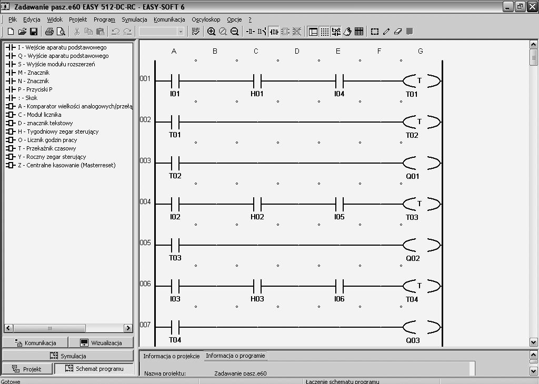Image resolution: width=539 pixels, height=384 pixels.
Task: Select the eraser tool
Action: coord(398,32)
